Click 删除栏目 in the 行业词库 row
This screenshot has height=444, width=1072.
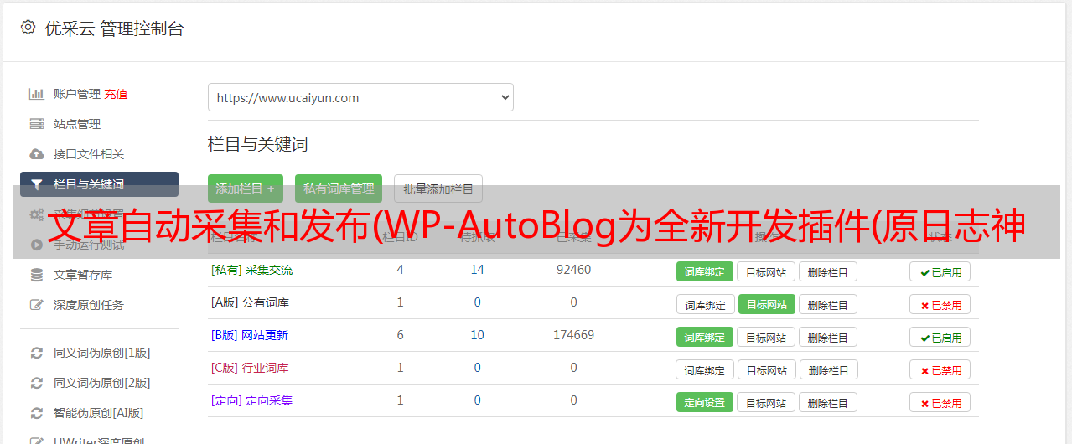point(828,369)
